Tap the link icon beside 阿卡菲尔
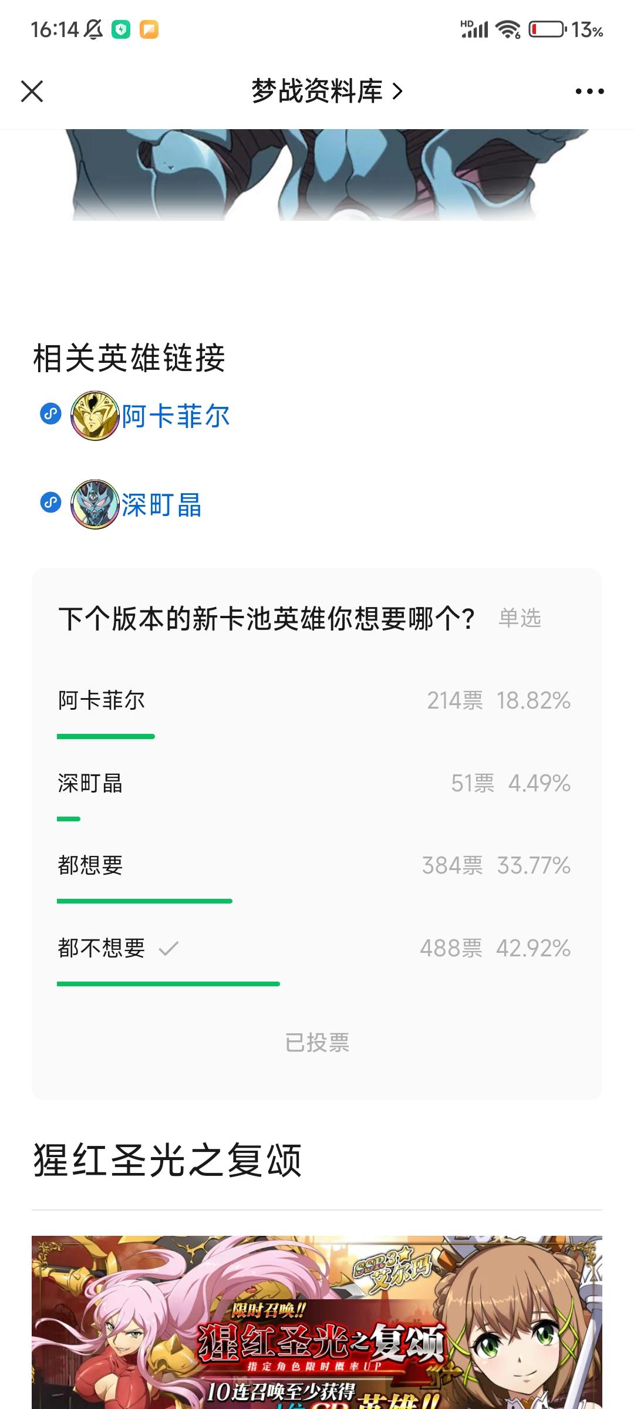 click(x=50, y=413)
